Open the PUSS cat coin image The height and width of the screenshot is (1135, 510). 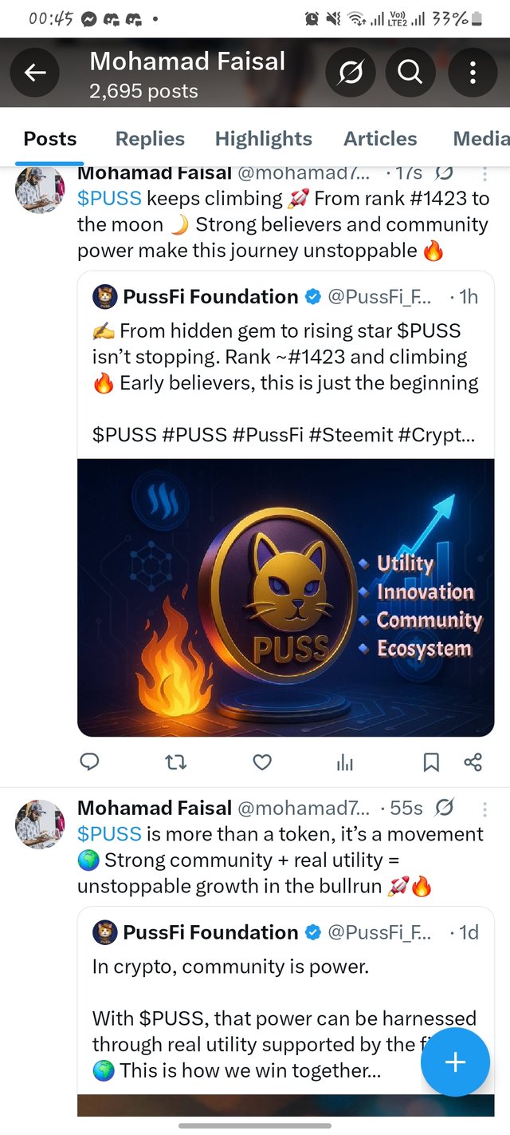[285, 597]
